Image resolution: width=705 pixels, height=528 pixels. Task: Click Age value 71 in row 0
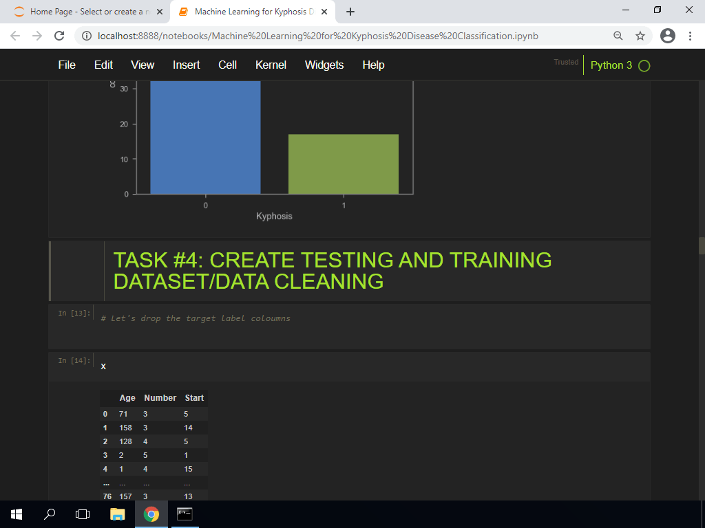123,414
